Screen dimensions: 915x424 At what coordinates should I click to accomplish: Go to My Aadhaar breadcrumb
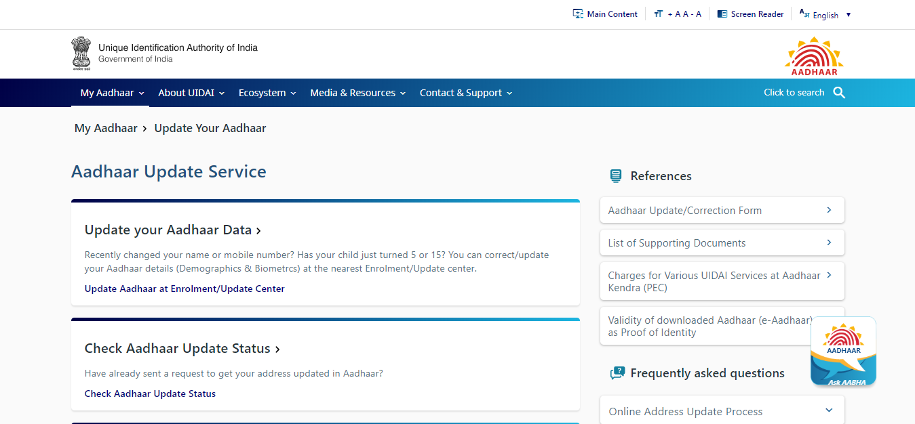[106, 128]
